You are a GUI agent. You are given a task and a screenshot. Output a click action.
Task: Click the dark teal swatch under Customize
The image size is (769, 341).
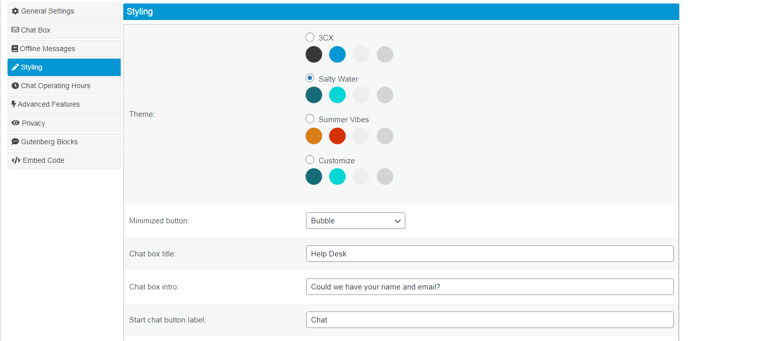(314, 176)
